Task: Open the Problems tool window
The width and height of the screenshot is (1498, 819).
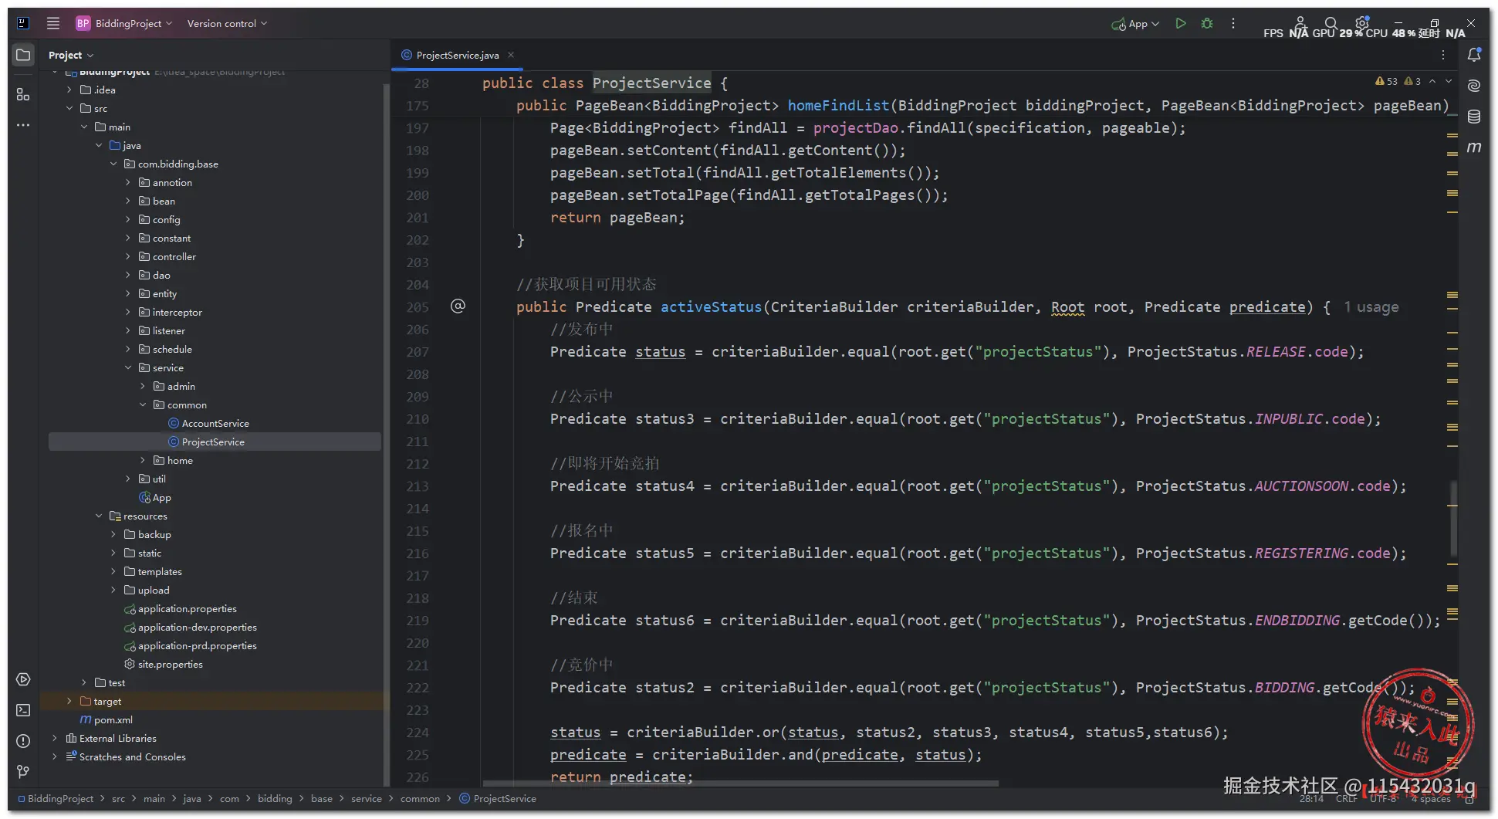Action: (x=23, y=741)
